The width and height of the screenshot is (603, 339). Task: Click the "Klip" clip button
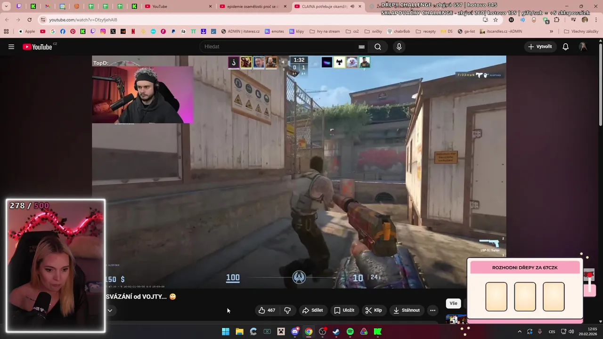pos(374,310)
